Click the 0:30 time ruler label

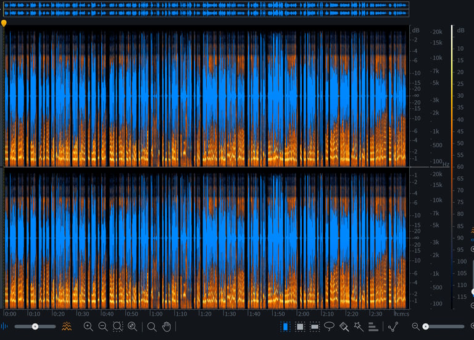point(83,314)
